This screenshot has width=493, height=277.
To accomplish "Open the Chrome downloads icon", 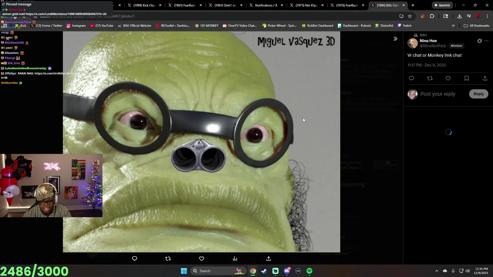I will [459, 16].
